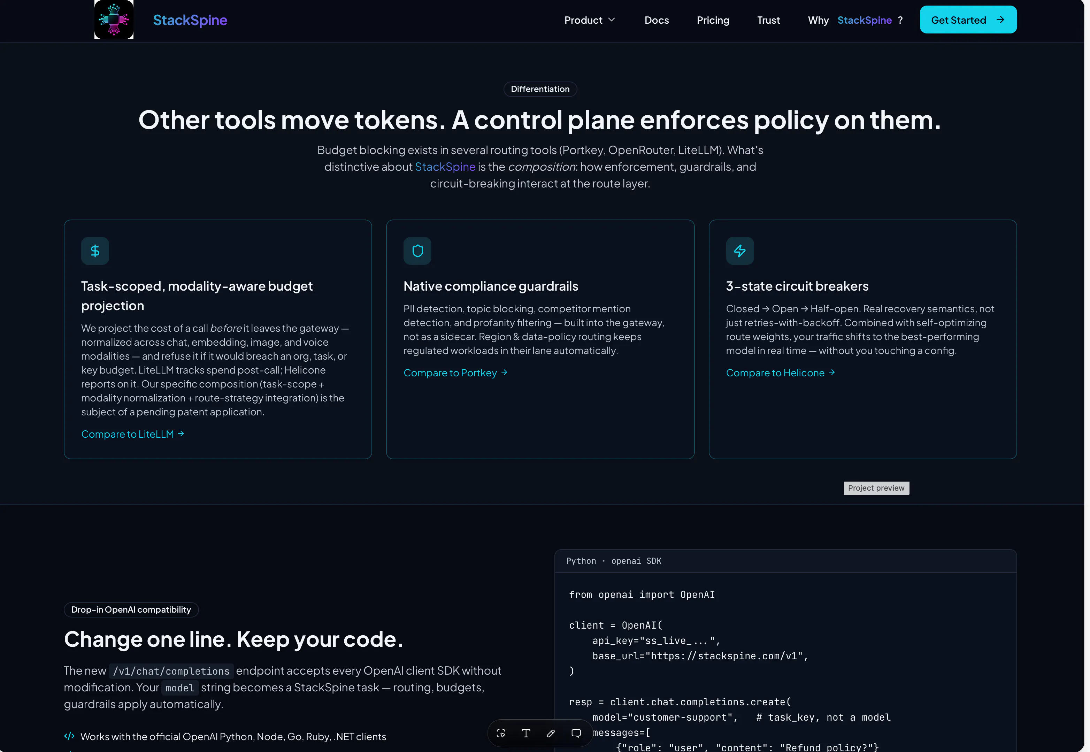Click the inline model code snippet

coord(180,688)
